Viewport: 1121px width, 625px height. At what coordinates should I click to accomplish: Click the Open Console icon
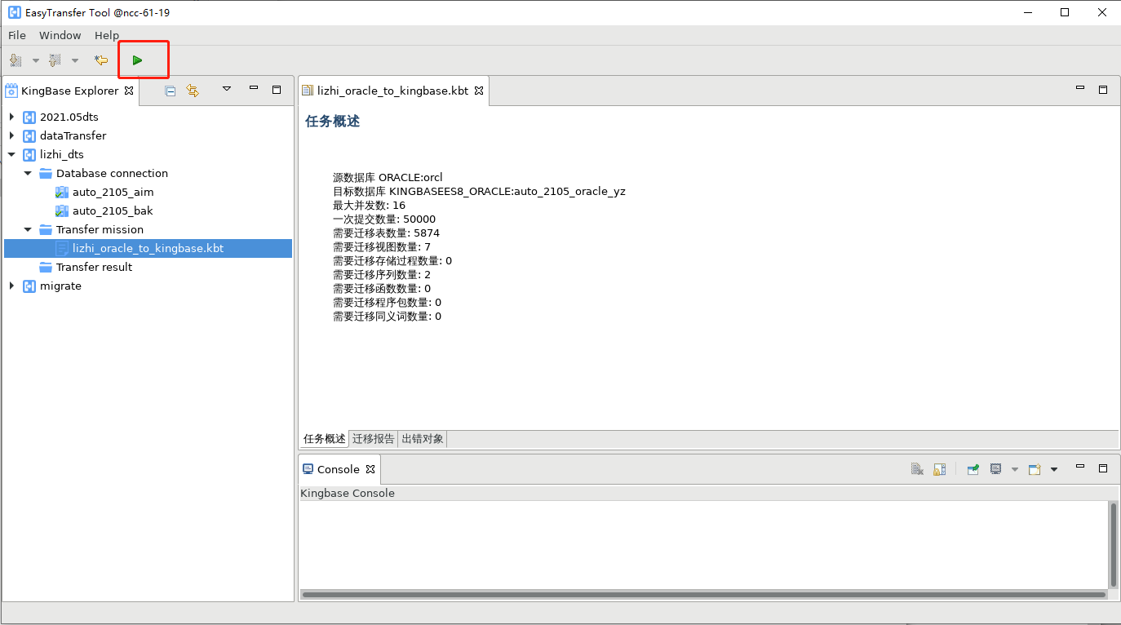pyautogui.click(x=1035, y=469)
